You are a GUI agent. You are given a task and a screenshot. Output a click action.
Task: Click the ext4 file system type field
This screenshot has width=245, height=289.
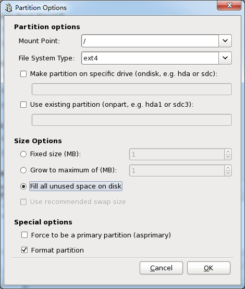150,58
